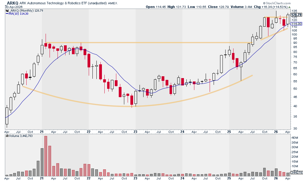This screenshot has width=303, height=181.
Task: Click the year 25 marker under the price chart
Action: 229,132
